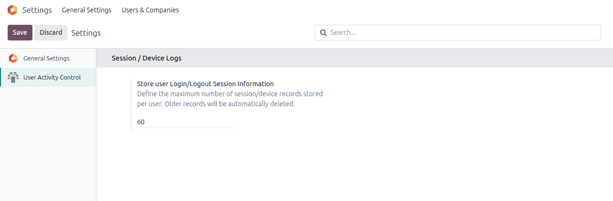Viewport: 613px width, 201px height.
Task: Open Users & Companies menu
Action: [x=150, y=10]
